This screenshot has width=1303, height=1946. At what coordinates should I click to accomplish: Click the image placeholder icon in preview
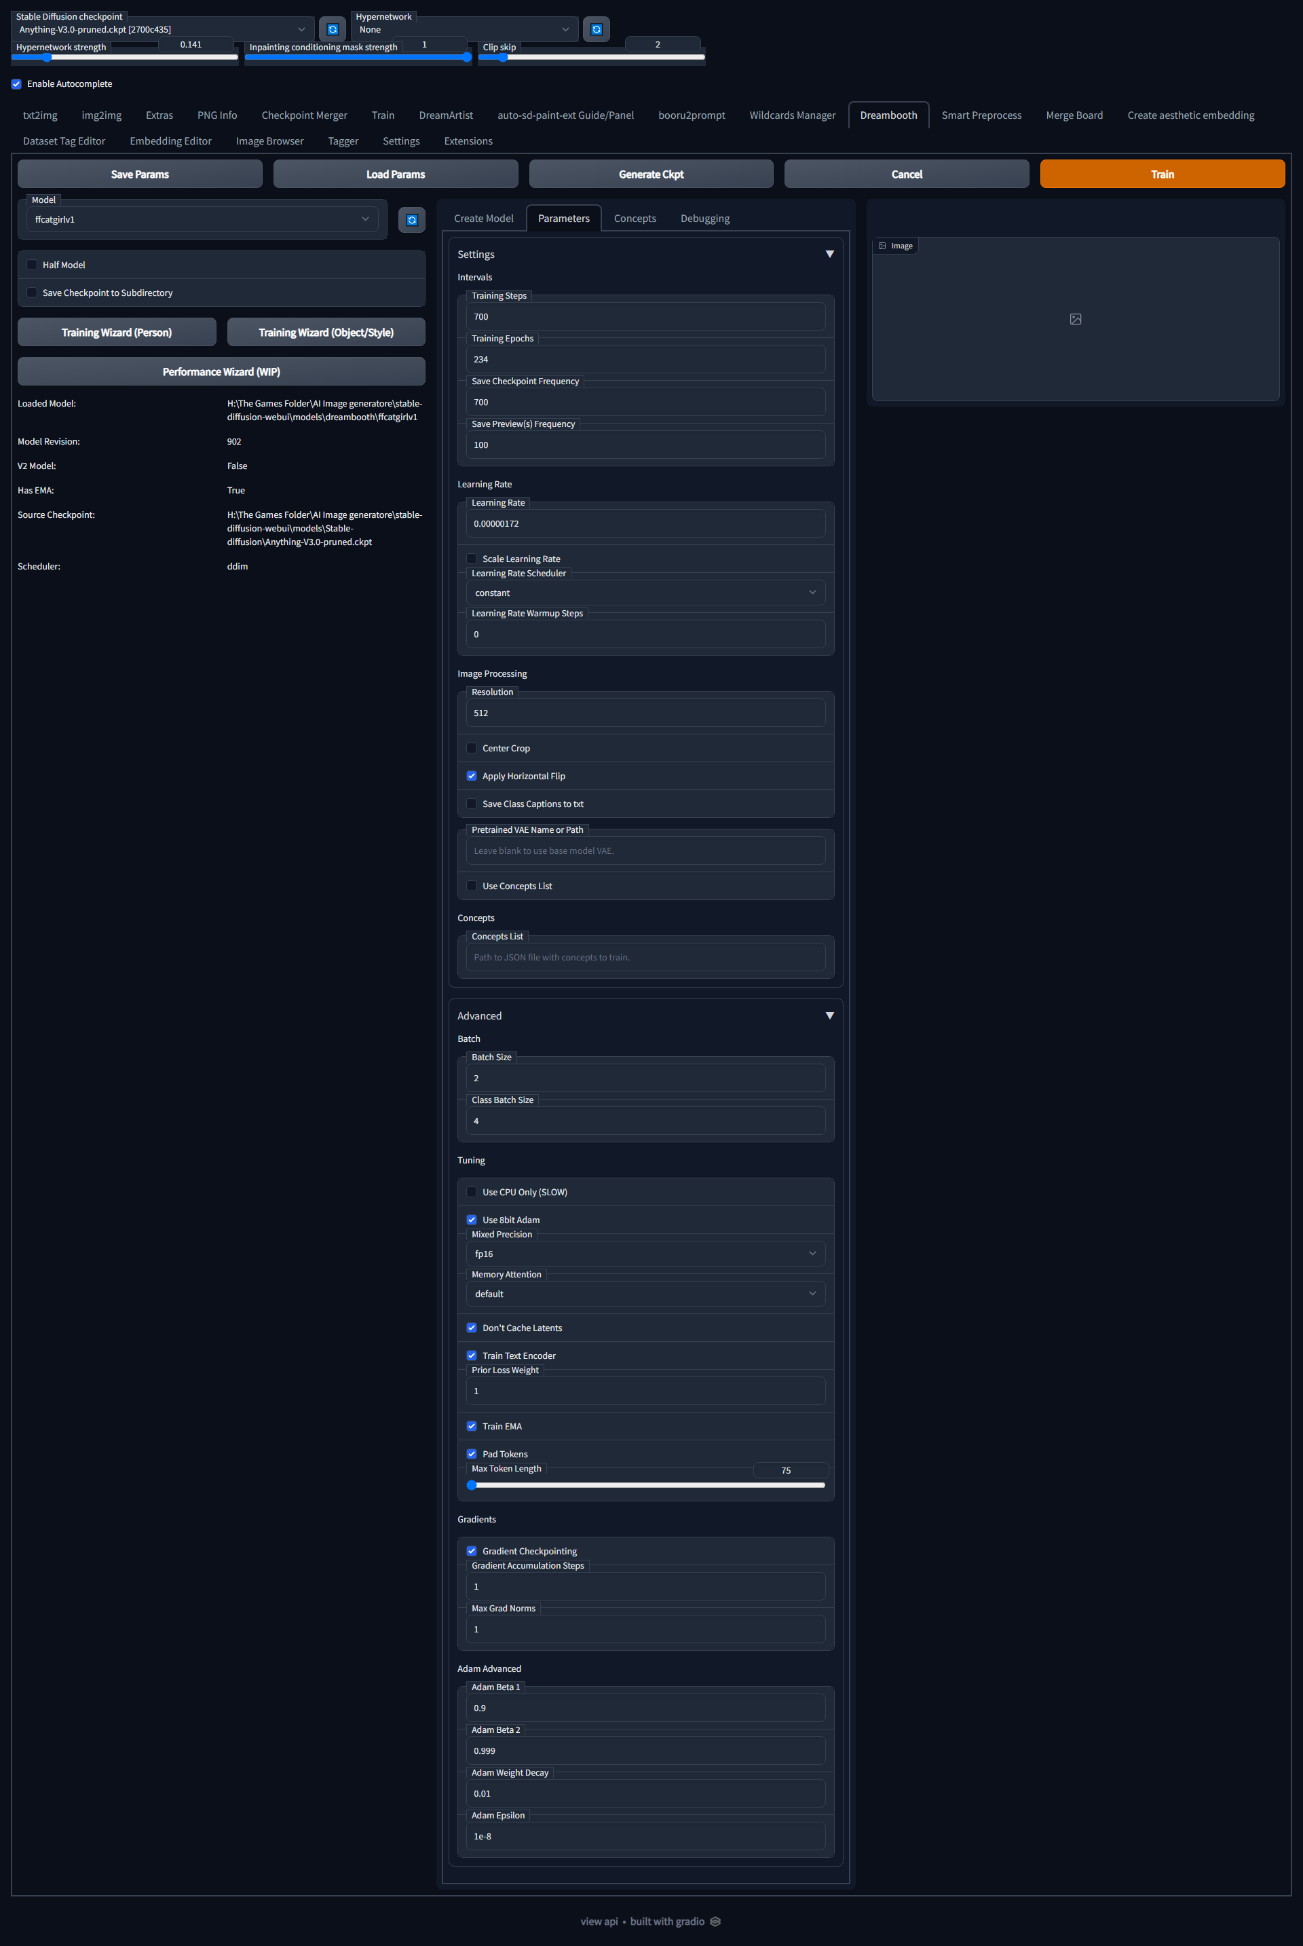1075,319
